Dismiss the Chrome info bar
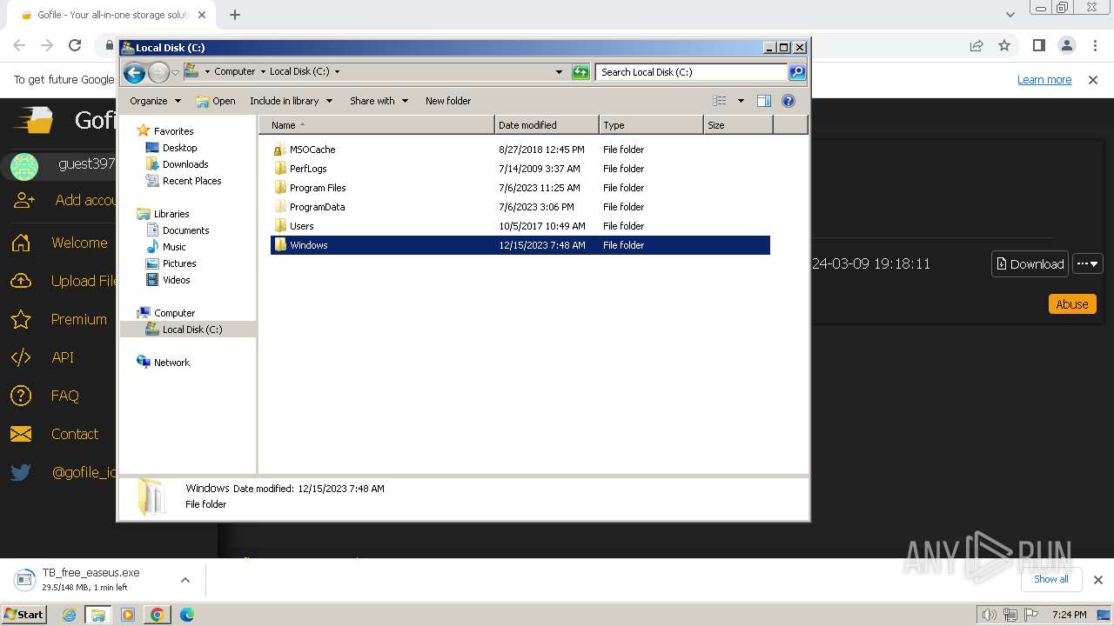Image resolution: width=1114 pixels, height=626 pixels. pyautogui.click(x=1093, y=79)
